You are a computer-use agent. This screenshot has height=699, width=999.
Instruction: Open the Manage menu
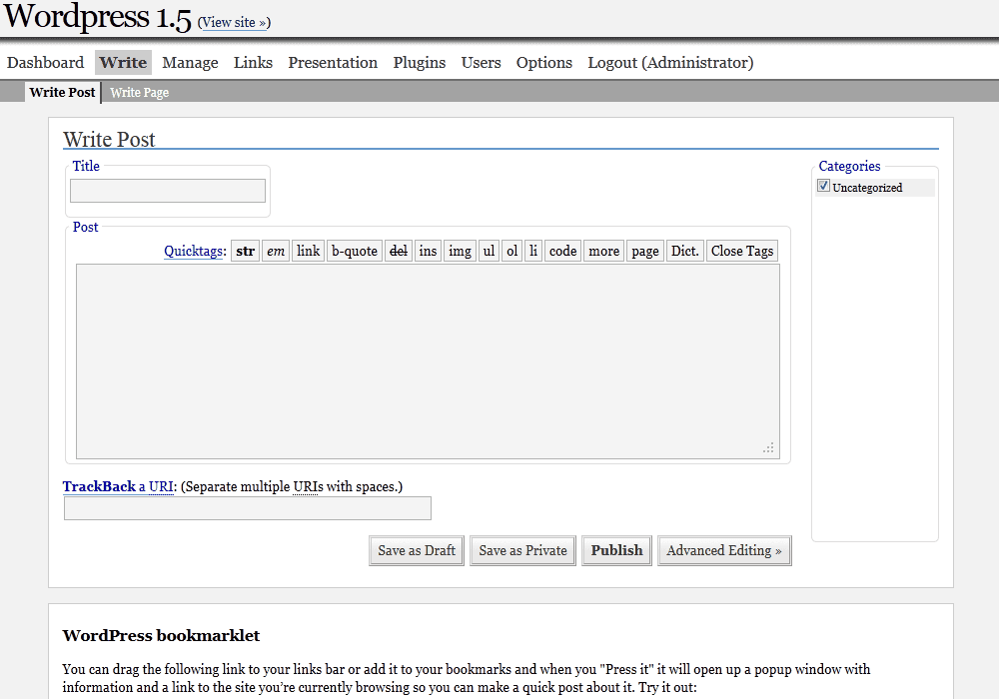(x=190, y=62)
